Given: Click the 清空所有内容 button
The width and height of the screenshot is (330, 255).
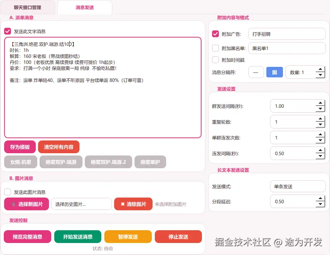Looking at the screenshot, I should [59, 147].
